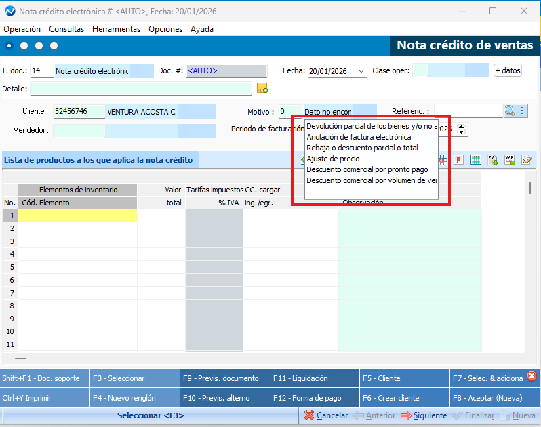Adjust the billing period spinner arrows

[x=462, y=129]
